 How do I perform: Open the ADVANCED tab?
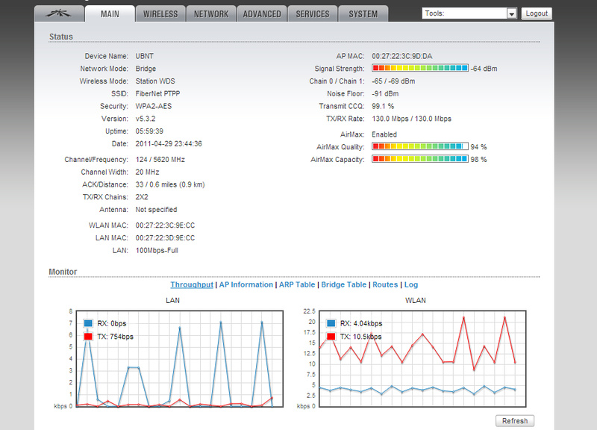click(262, 13)
